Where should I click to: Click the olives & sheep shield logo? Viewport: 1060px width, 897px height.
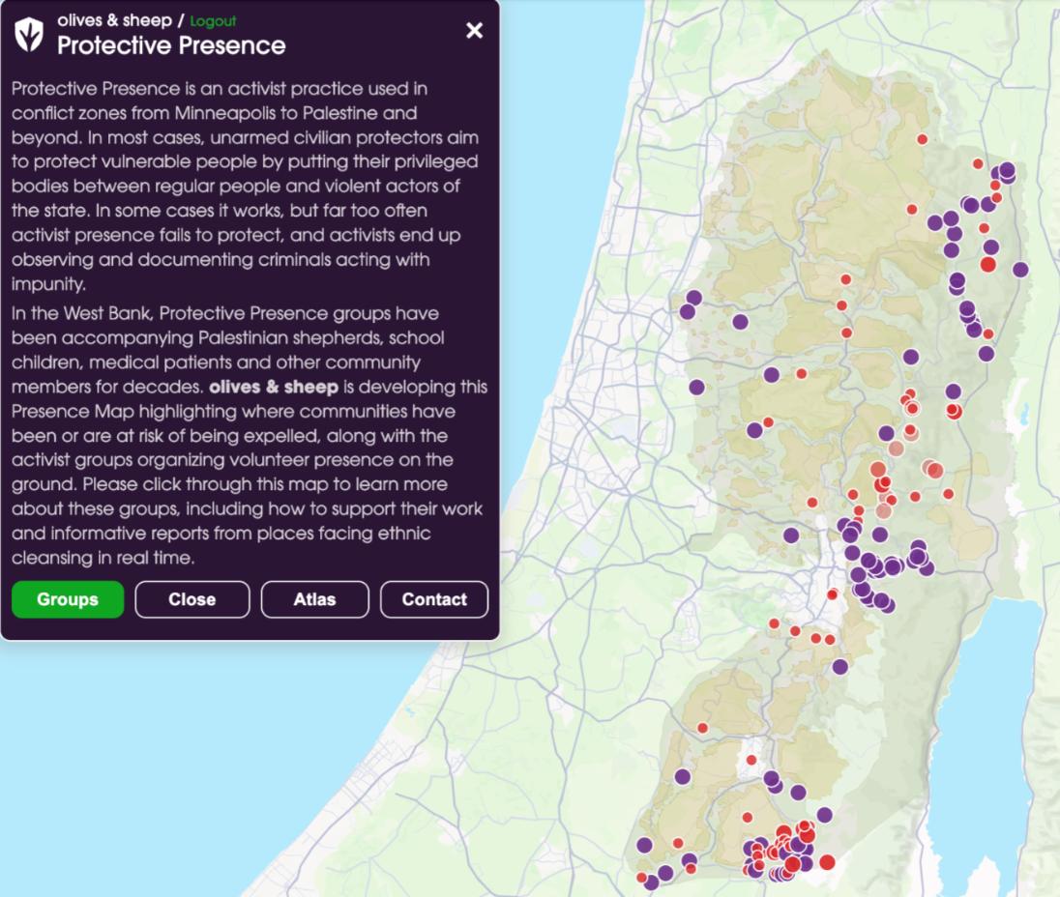pyautogui.click(x=29, y=35)
